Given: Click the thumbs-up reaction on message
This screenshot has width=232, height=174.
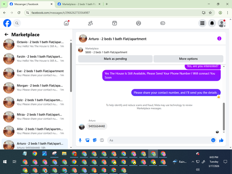Looking at the screenshot, I should pos(219,97).
